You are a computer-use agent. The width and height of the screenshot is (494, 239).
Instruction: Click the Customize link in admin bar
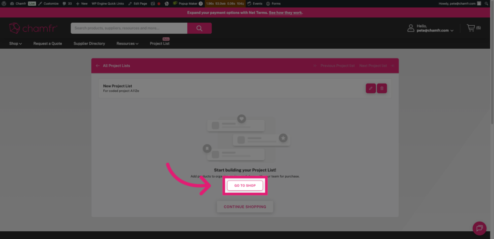[x=48, y=3]
